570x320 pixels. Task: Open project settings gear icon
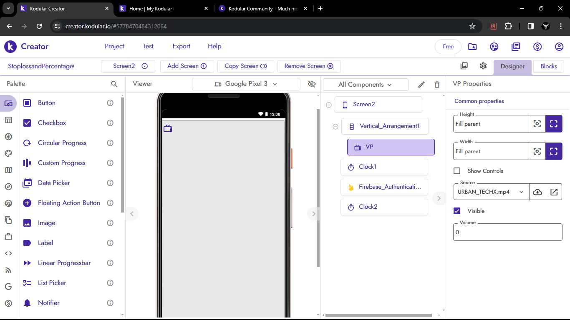coord(483,66)
